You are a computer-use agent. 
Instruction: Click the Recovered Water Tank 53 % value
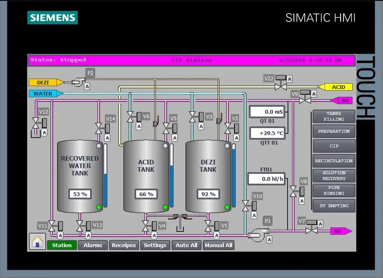(x=80, y=194)
